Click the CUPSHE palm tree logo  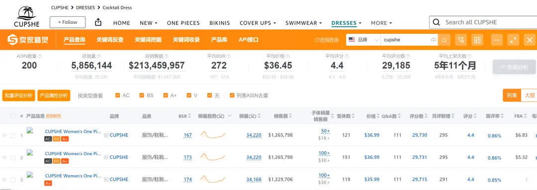click(x=27, y=16)
